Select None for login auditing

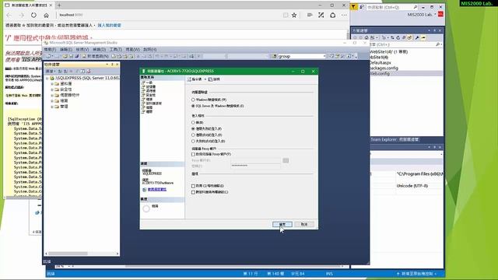[x=193, y=123]
